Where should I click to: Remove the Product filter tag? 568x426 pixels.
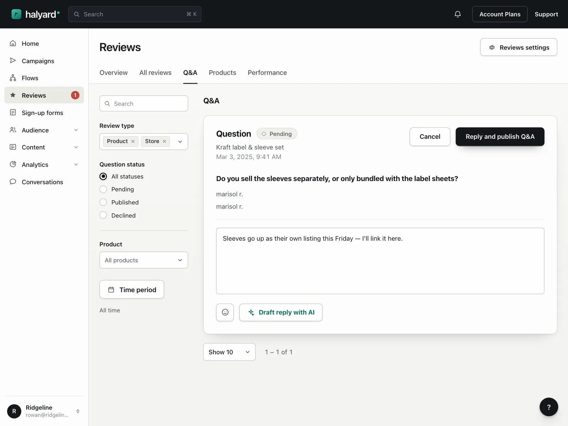[133, 141]
